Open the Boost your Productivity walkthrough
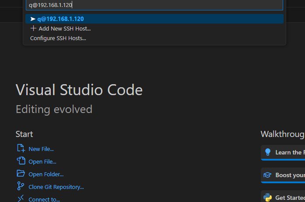The height and width of the screenshot is (202, 305). (x=283, y=175)
